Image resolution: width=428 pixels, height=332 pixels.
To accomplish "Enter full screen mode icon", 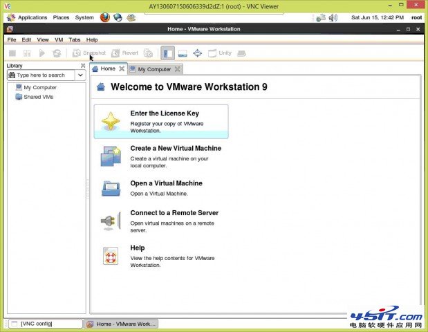I will click(197, 53).
